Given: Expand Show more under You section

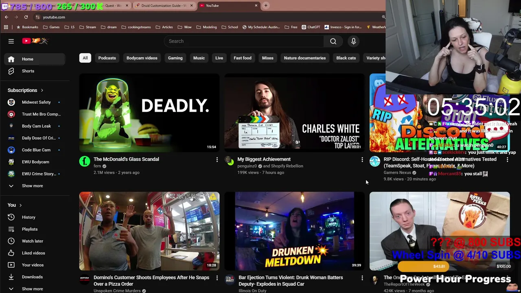Looking at the screenshot, I should tap(35, 289).
